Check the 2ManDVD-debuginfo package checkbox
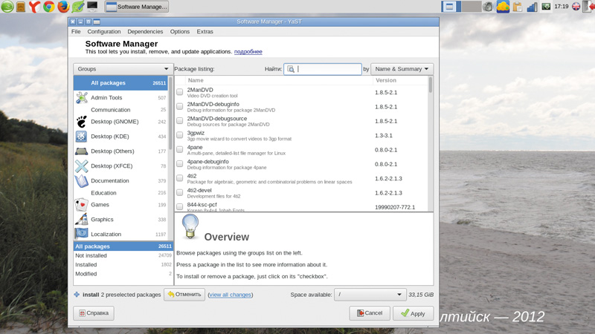Screen dimensions: 595x334 tap(179, 106)
